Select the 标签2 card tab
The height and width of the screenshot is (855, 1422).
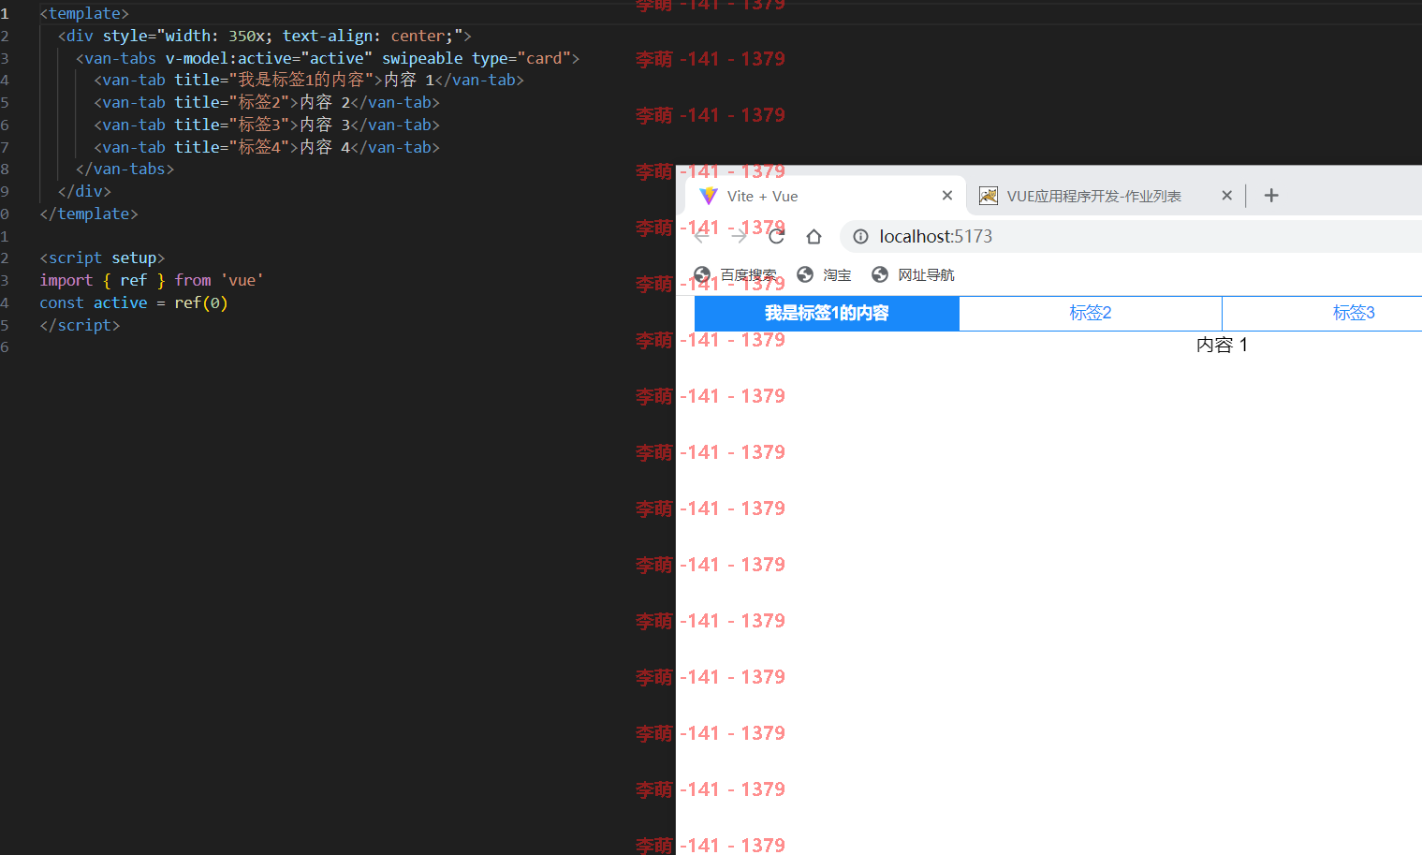1091,313
